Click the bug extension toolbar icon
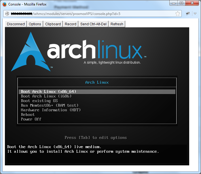This screenshot has width=201, height=174. coord(188,14)
